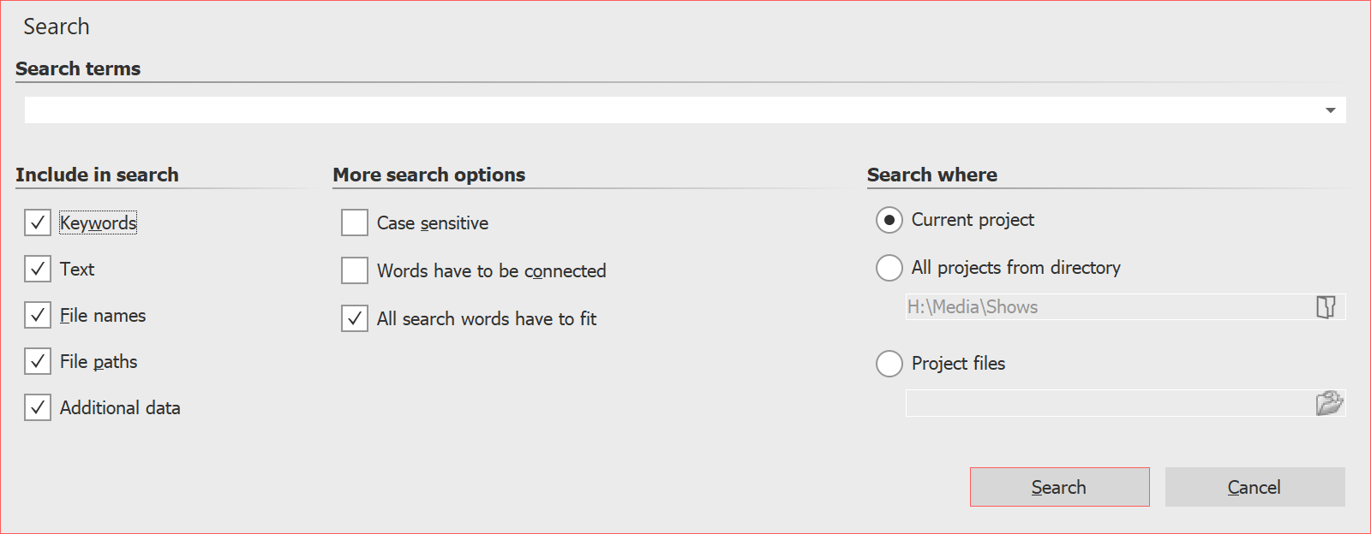Screen dimensions: 1371x534
Task: Uncheck All search words have to fit
Action: [354, 318]
